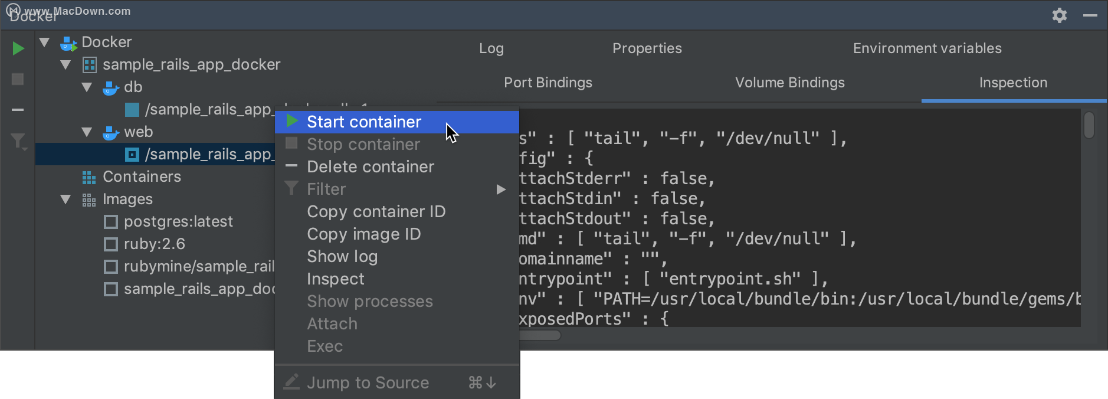Click the "entrypoint.sh" text in the JSON output
This screenshot has height=399, width=1108.
[x=730, y=279]
